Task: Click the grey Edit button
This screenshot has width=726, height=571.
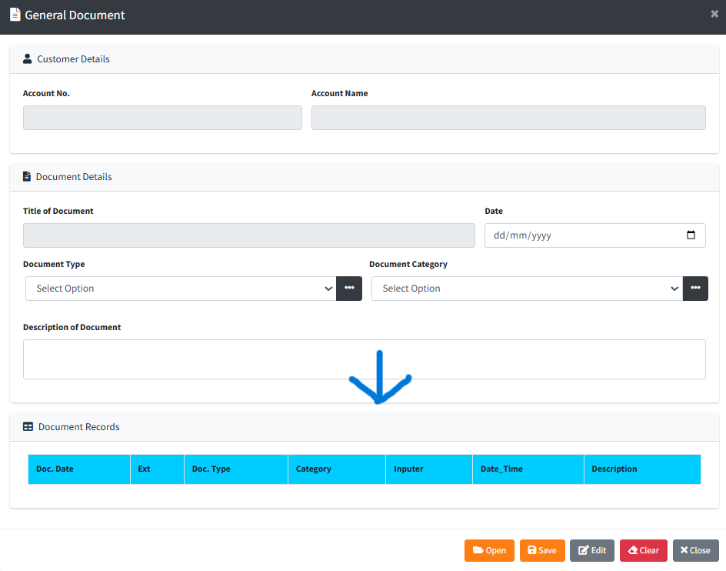Action: 591,550
